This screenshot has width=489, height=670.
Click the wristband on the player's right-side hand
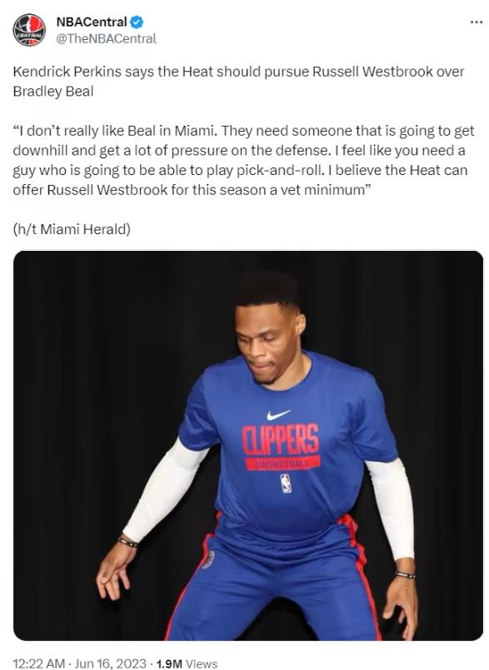405,575
